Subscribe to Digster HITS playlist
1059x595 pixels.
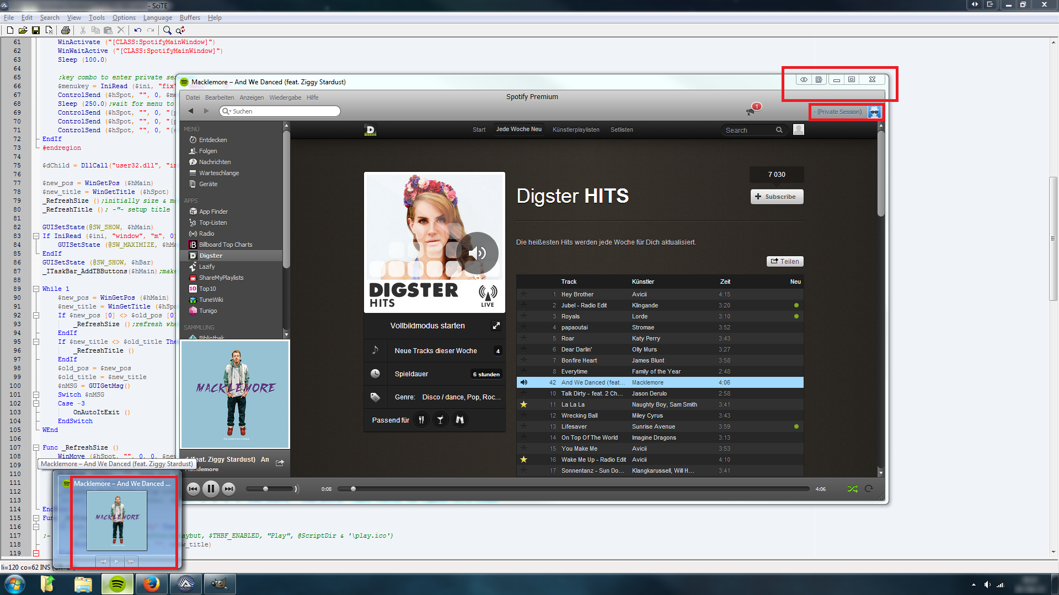[777, 197]
